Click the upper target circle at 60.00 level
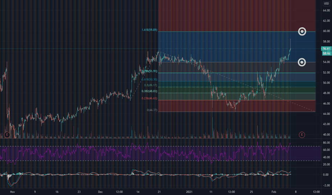Screen dimensions: 332x195 (x=302, y=32)
